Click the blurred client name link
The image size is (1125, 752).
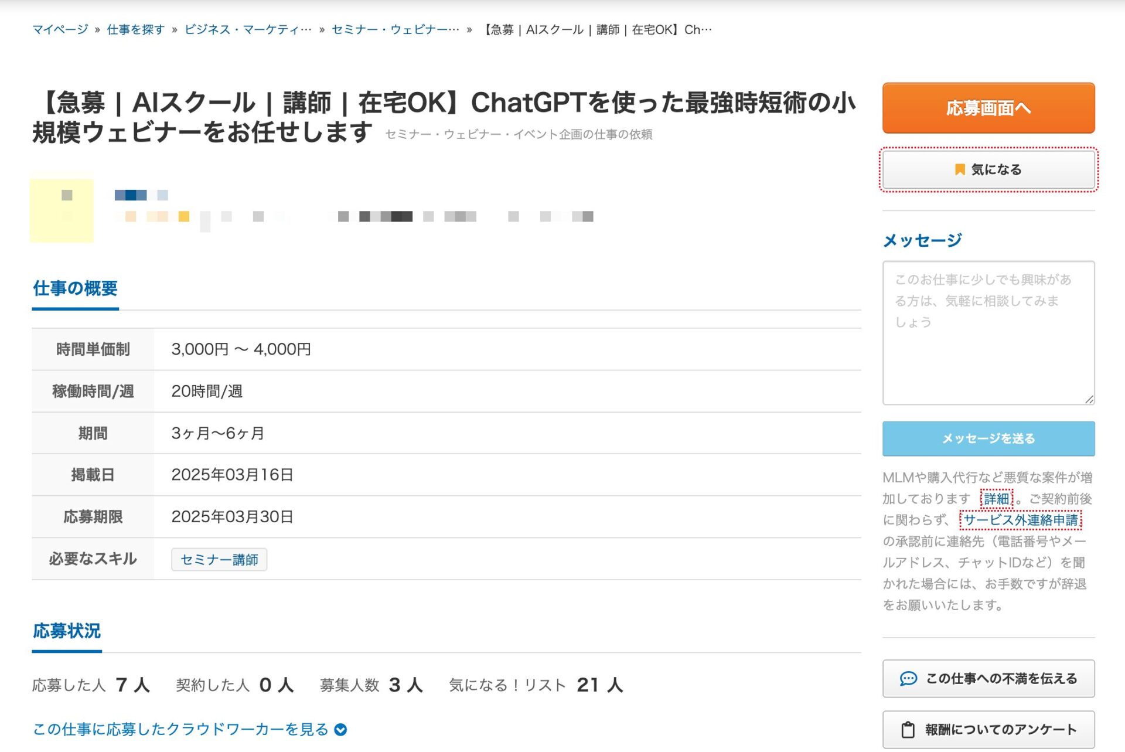click(x=141, y=195)
